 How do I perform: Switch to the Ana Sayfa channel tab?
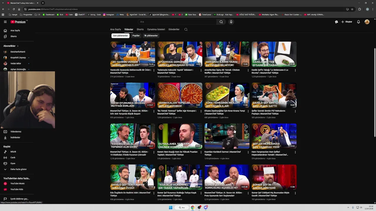(115, 29)
